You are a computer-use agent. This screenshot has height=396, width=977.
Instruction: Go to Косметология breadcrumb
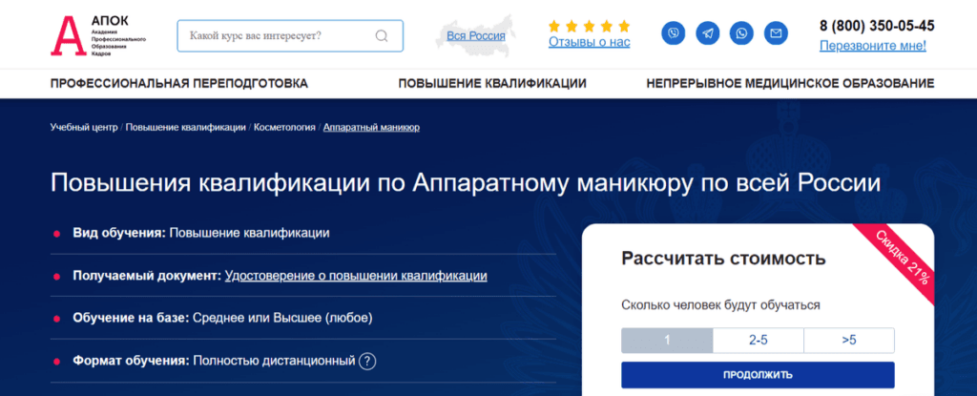coord(284,127)
